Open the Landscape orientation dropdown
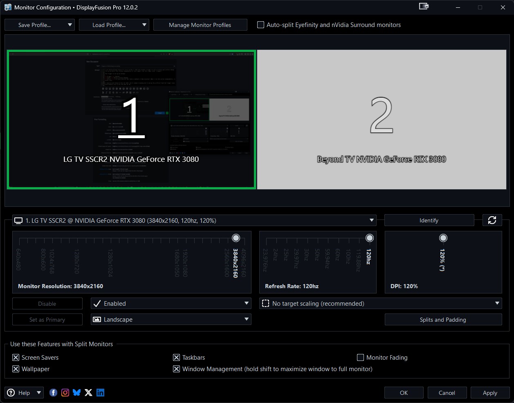Viewport: 514px width, 403px height. pyautogui.click(x=171, y=320)
